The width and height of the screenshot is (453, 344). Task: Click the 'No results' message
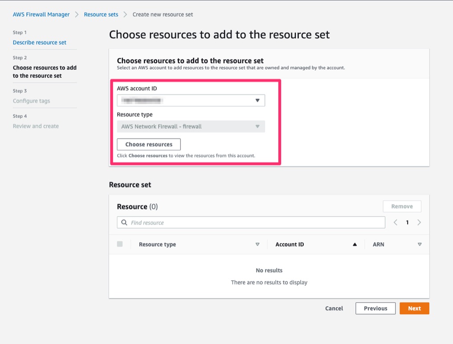(x=269, y=271)
